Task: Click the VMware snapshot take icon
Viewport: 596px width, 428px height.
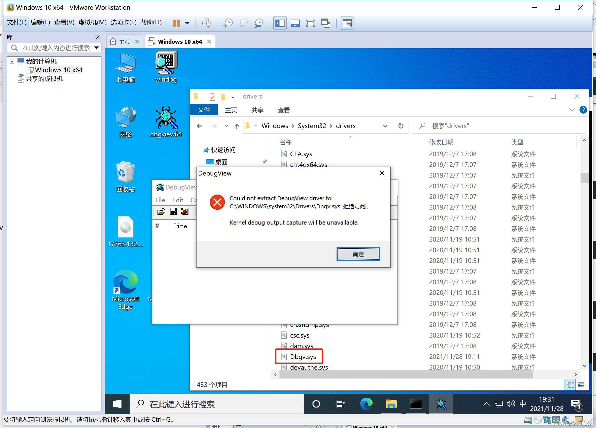Action: tap(227, 23)
